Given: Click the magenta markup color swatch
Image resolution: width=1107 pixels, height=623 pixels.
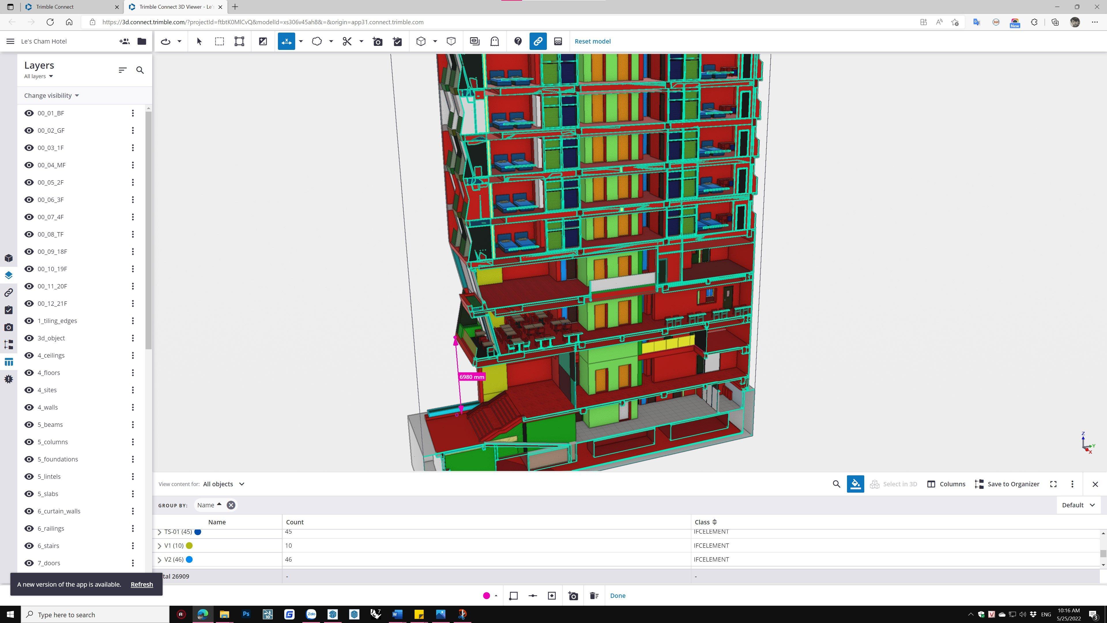Looking at the screenshot, I should pos(486,596).
